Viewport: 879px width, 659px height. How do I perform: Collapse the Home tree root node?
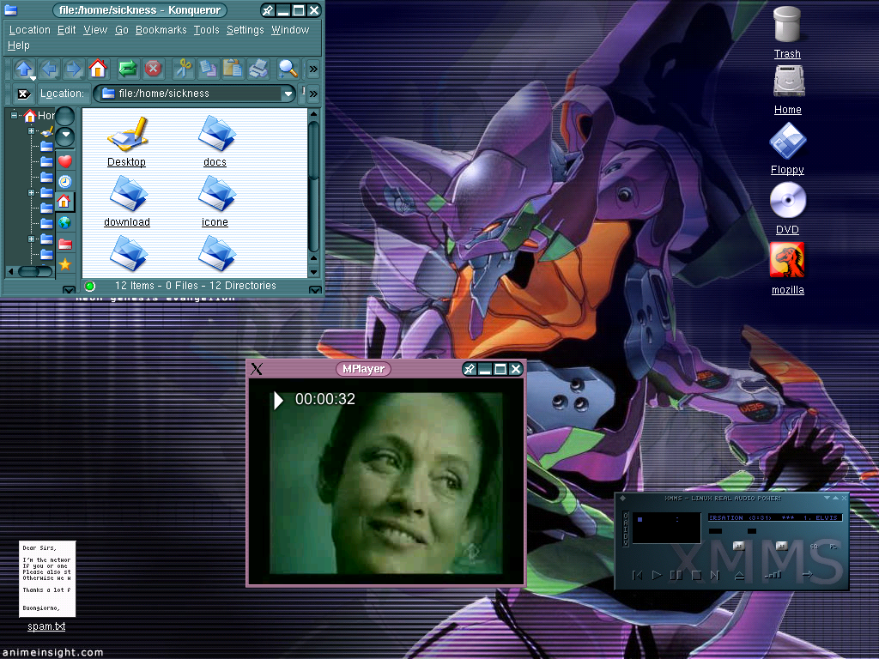pos(15,116)
